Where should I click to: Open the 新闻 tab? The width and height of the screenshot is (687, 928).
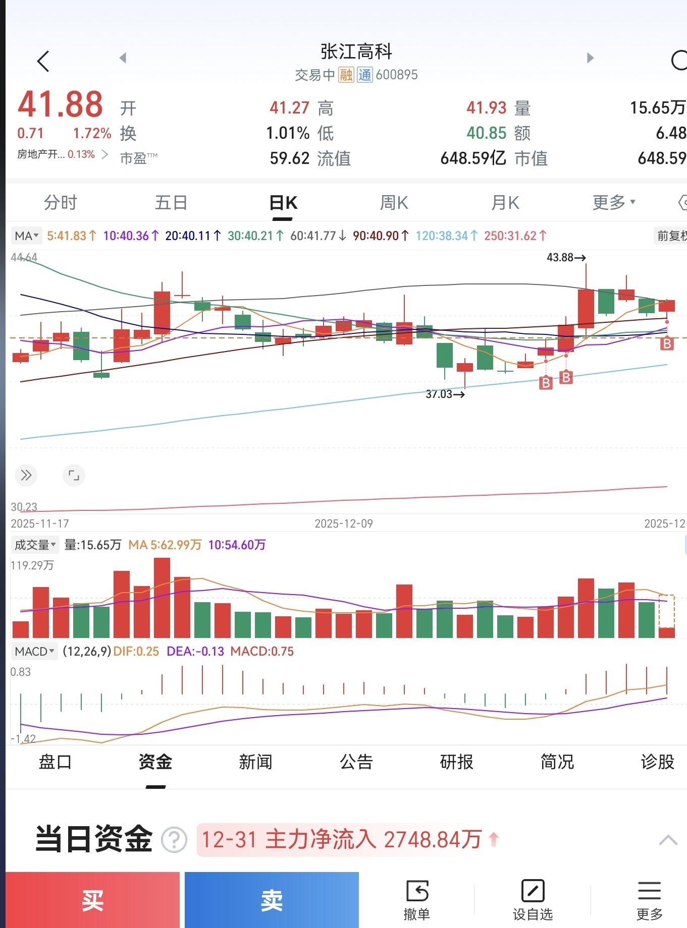(255, 762)
